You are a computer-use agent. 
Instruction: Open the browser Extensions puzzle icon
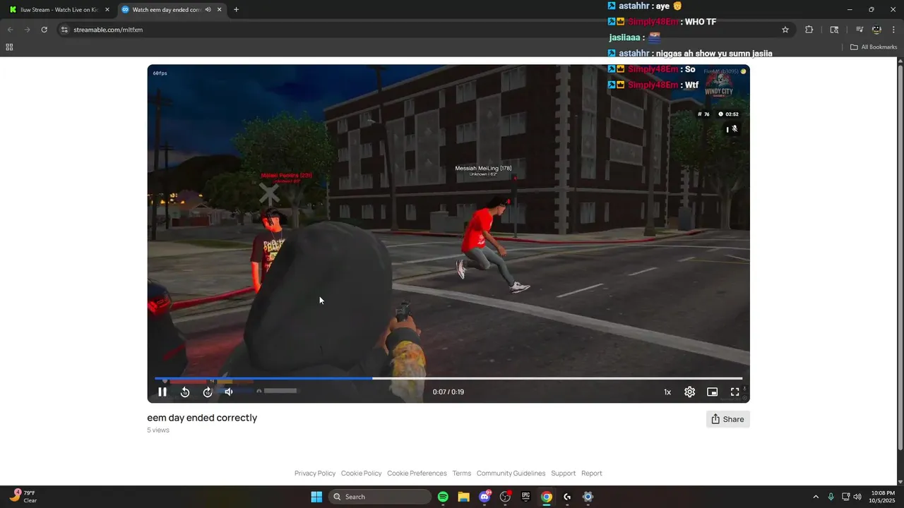click(x=809, y=30)
